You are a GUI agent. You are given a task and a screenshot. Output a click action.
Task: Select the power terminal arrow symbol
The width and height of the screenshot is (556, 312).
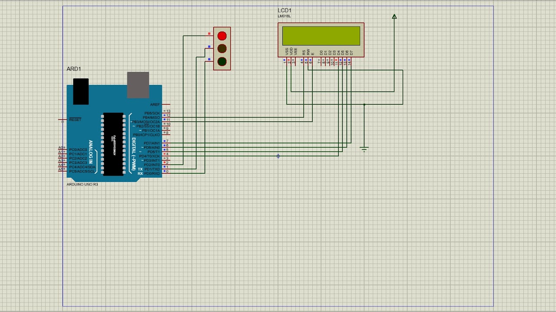(394, 17)
